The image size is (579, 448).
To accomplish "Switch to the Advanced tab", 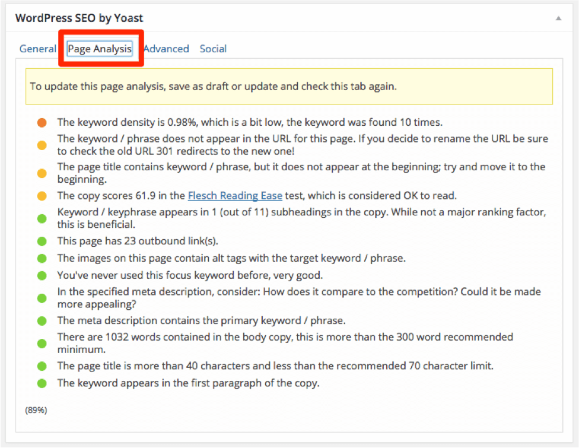I will (166, 49).
